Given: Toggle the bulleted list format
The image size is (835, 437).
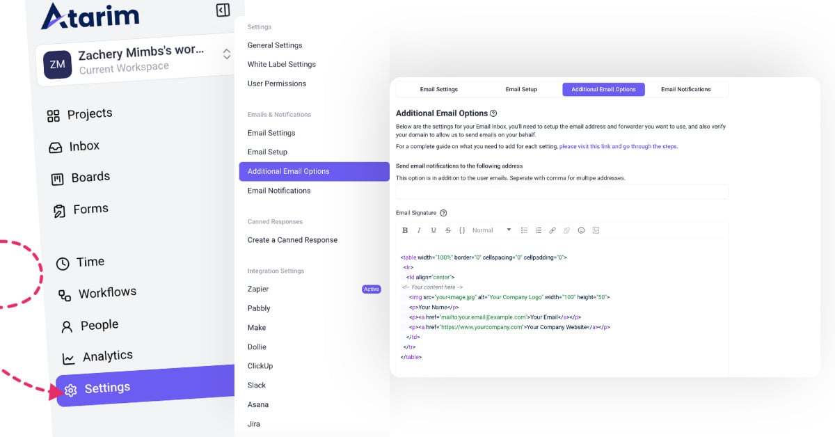Looking at the screenshot, I should point(524,230).
